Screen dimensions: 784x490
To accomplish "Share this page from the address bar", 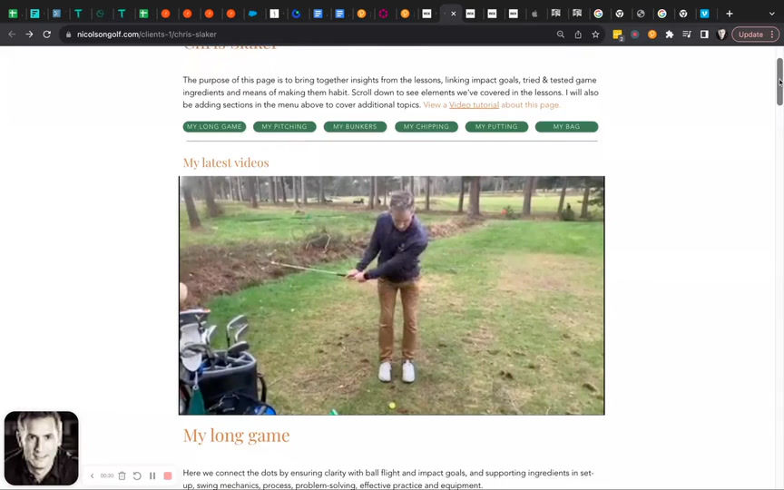I will 578,34.
